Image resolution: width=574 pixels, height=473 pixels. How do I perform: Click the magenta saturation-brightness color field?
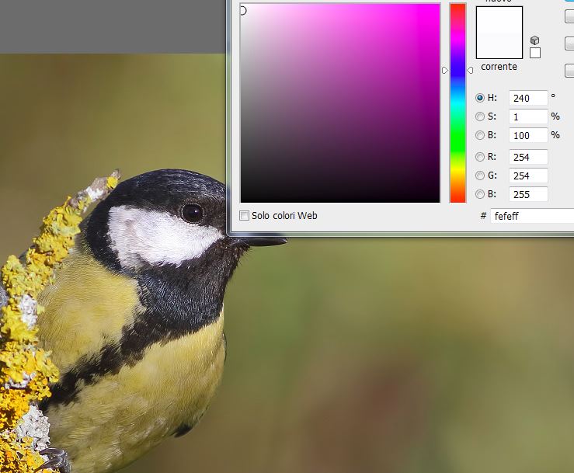(x=340, y=103)
